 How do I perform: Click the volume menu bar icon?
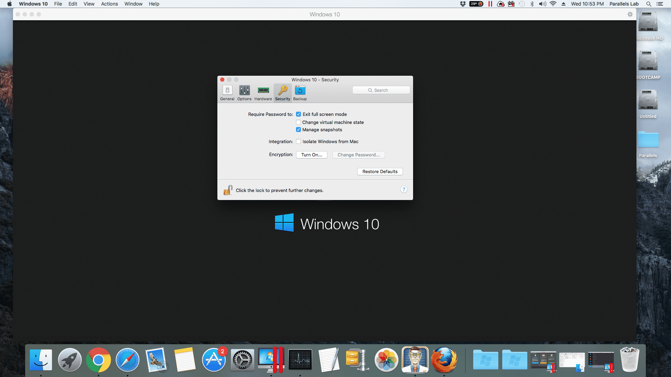point(542,4)
